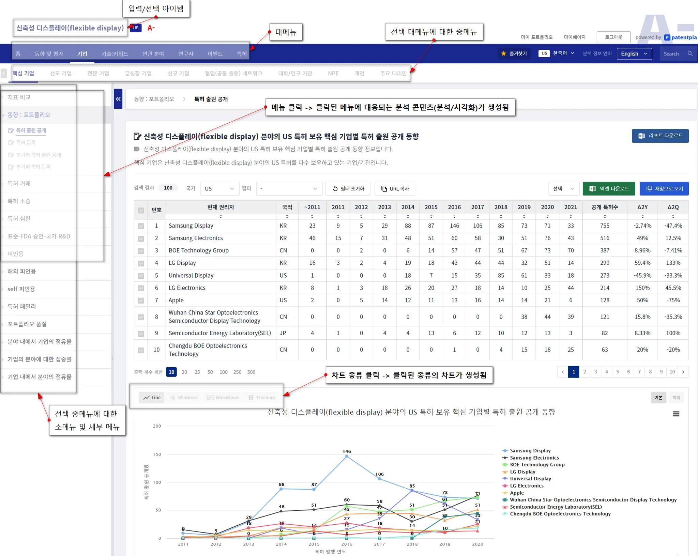Click the A- font size reduce icon
The image size is (698, 556).
coord(151,28)
